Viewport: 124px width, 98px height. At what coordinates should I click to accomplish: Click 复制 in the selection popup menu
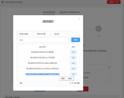click(70, 79)
